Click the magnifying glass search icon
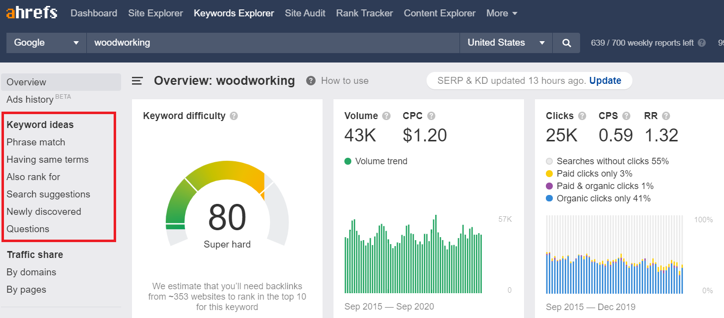This screenshot has height=318, width=724. [566, 43]
